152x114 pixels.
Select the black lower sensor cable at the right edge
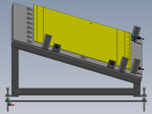click(141, 69)
